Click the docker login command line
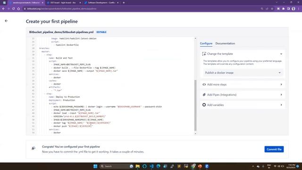The width and height of the screenshot is (302, 170). coord(107,107)
